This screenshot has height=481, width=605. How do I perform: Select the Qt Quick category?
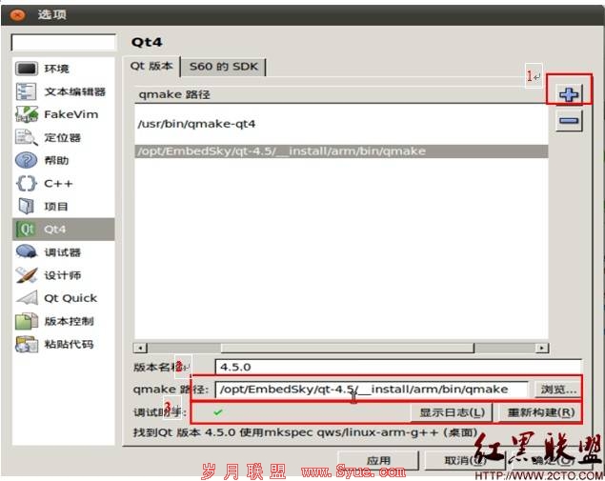point(64,298)
